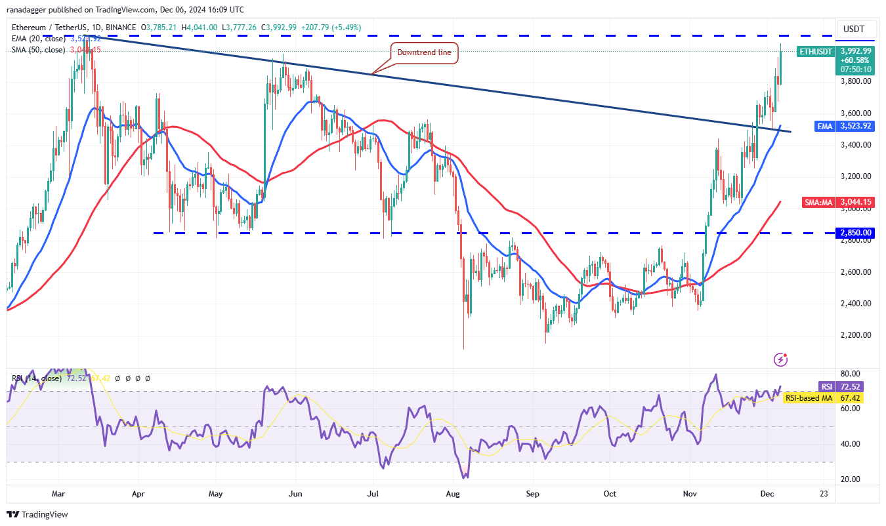Click the 3,200.00 price axis label
This screenshot has width=886, height=526.
click(x=857, y=176)
